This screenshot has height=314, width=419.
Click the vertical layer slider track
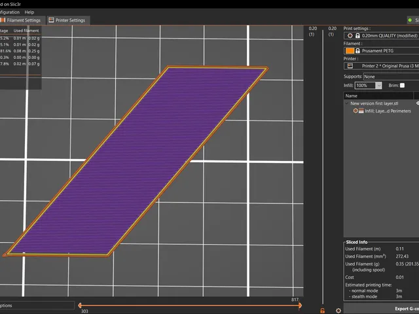(x=323, y=167)
